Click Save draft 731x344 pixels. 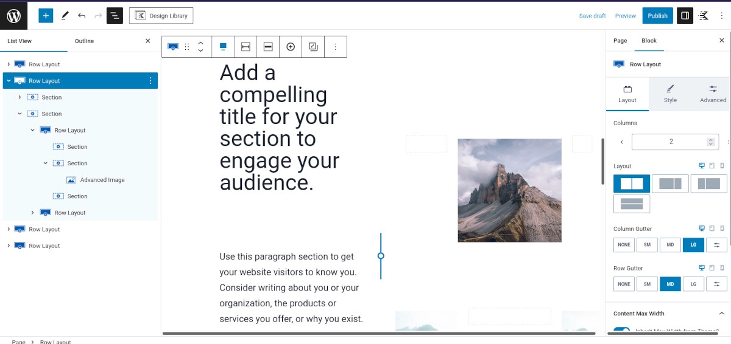click(592, 16)
